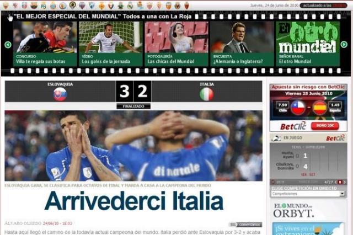Click the left filmstrip carousel arrow
Viewport: 353px width, 235px height.
tap(8, 44)
